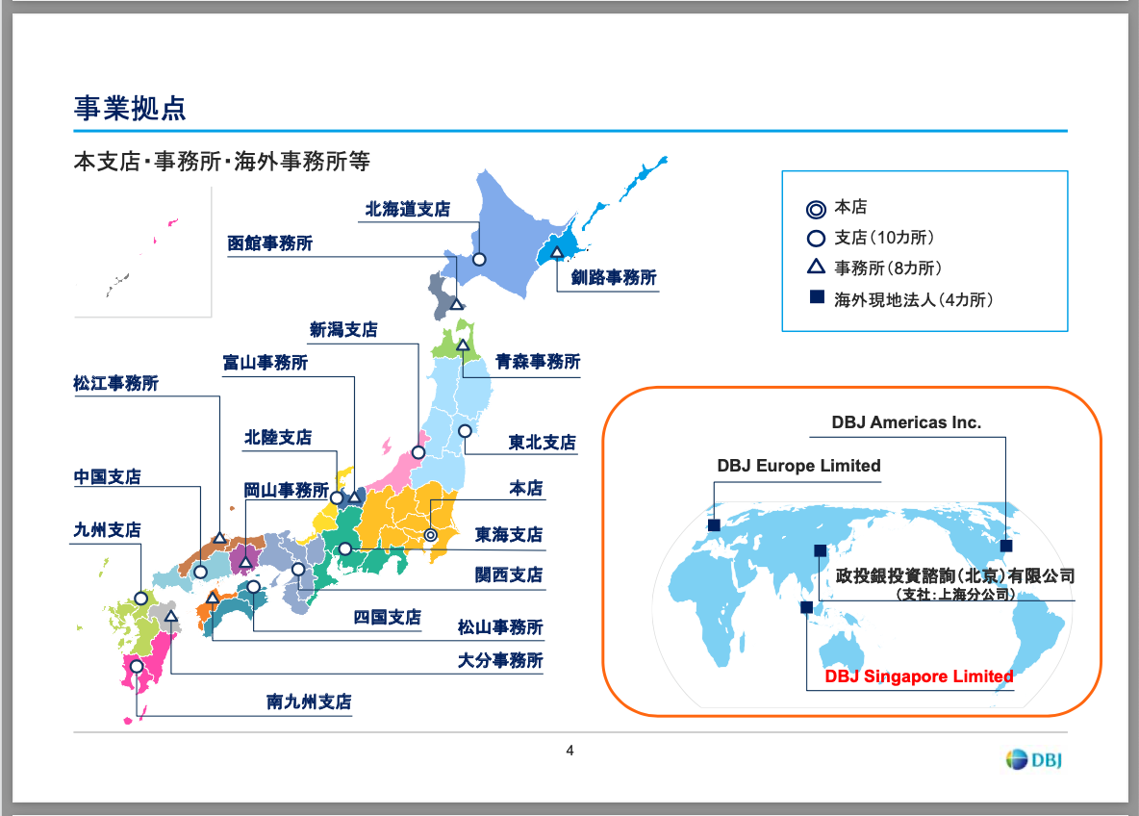Select the legend text 海外現地法人(4カ所)

913,300
